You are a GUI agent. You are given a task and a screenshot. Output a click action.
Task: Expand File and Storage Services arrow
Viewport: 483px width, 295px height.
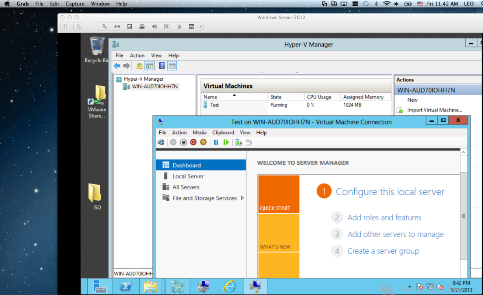click(x=242, y=198)
